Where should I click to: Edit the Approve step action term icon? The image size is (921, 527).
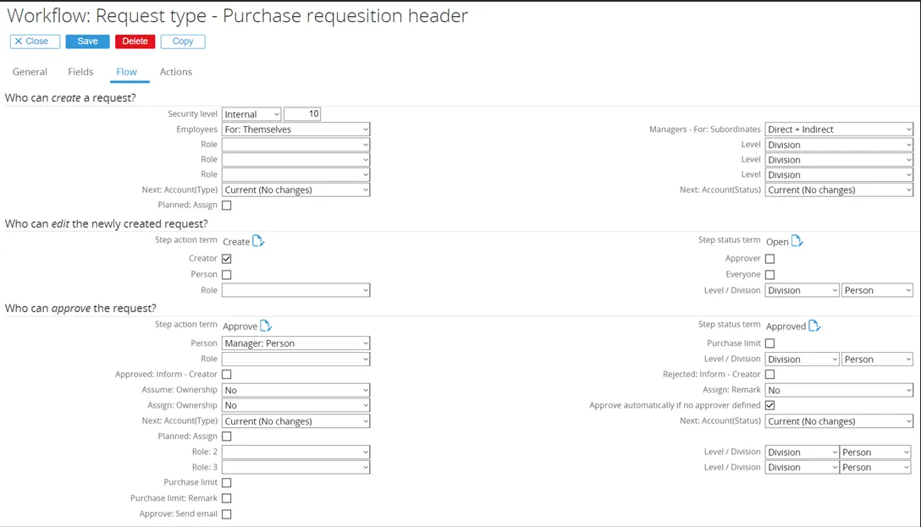[266, 326]
